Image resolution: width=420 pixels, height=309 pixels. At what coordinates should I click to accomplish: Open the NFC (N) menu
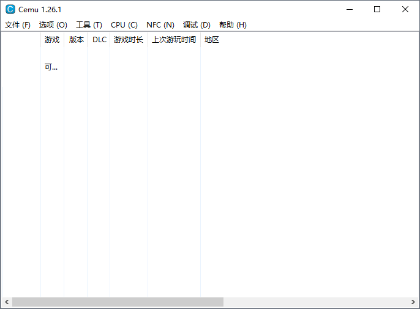pos(160,25)
